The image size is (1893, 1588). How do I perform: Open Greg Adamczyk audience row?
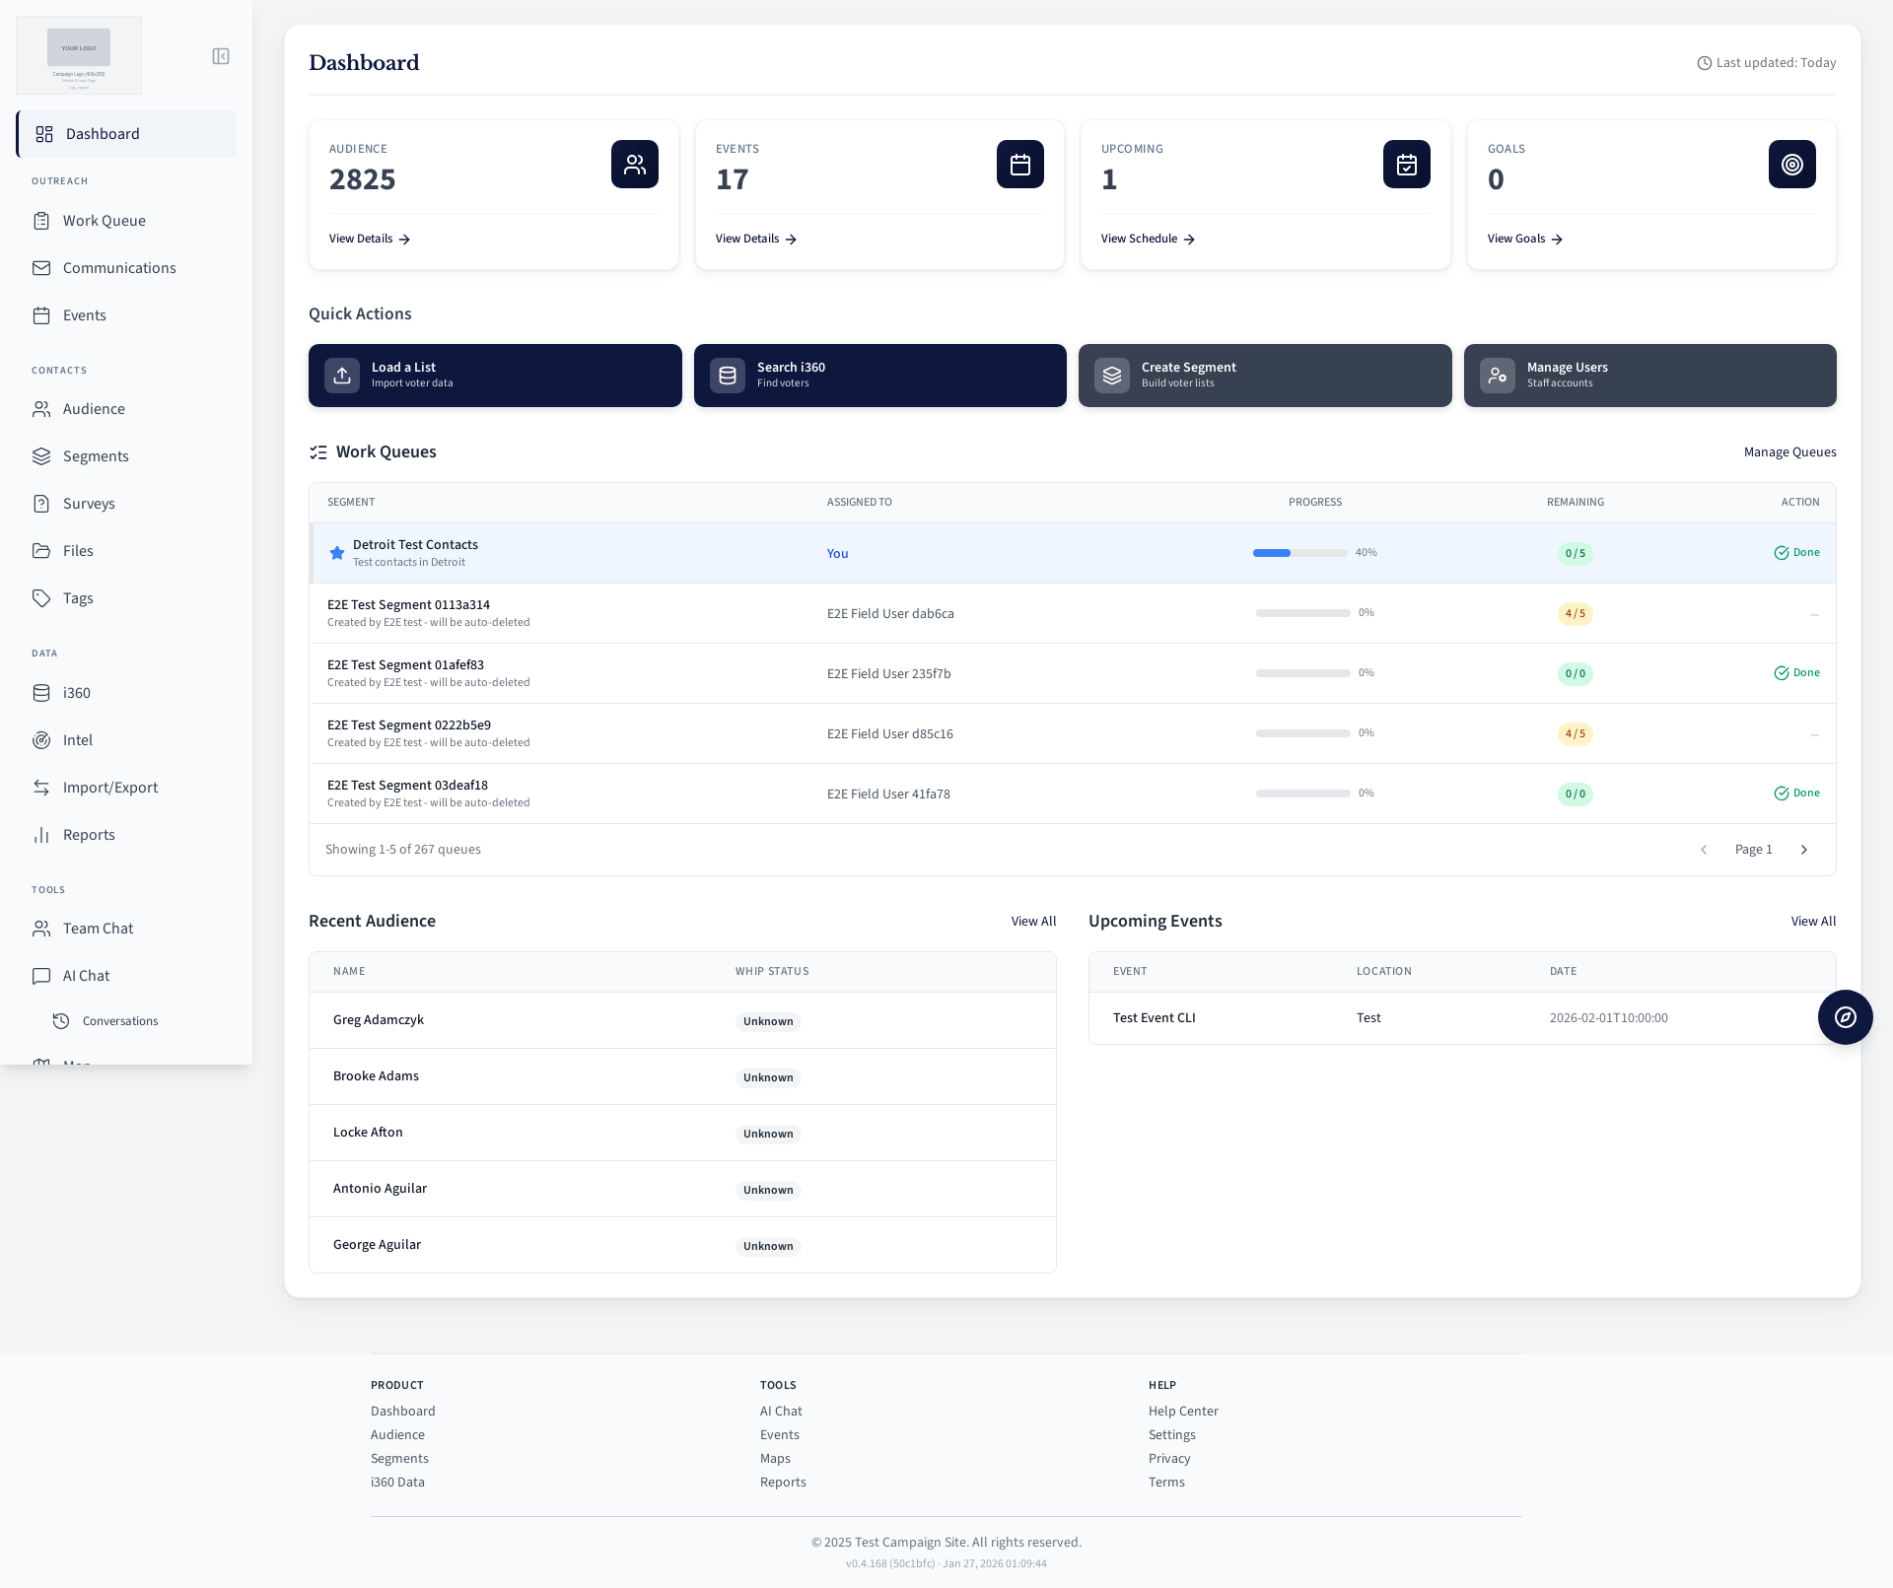pyautogui.click(x=379, y=1020)
